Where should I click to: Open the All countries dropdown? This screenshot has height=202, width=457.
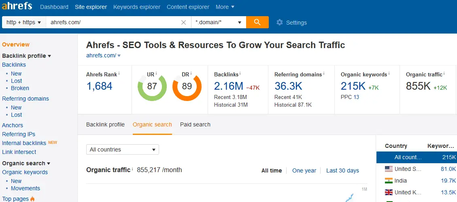tap(123, 149)
